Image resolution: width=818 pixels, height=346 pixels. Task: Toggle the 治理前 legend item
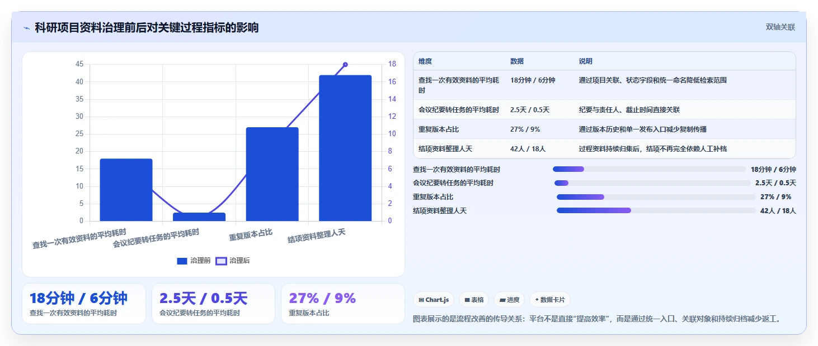pos(194,261)
